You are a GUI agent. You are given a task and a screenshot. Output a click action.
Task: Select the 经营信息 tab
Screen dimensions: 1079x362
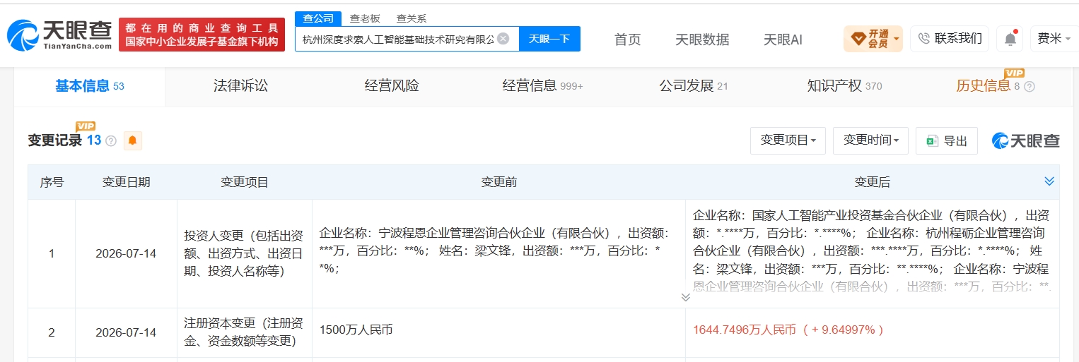(x=542, y=86)
